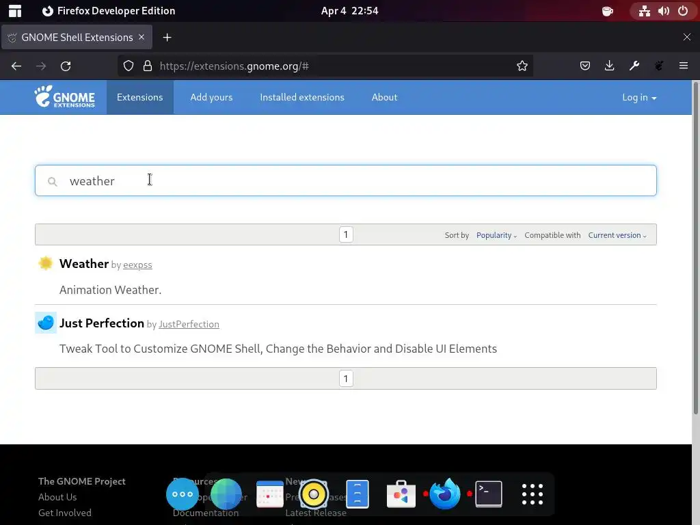This screenshot has height=525, width=700.
Task: Click the padlock site info icon
Action: (148, 66)
